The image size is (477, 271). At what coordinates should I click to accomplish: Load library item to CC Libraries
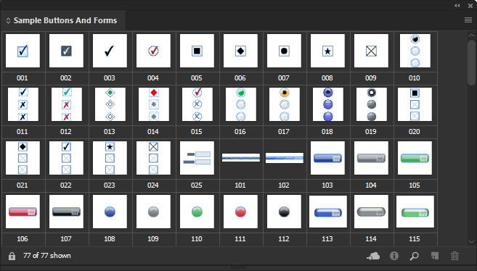click(x=373, y=256)
